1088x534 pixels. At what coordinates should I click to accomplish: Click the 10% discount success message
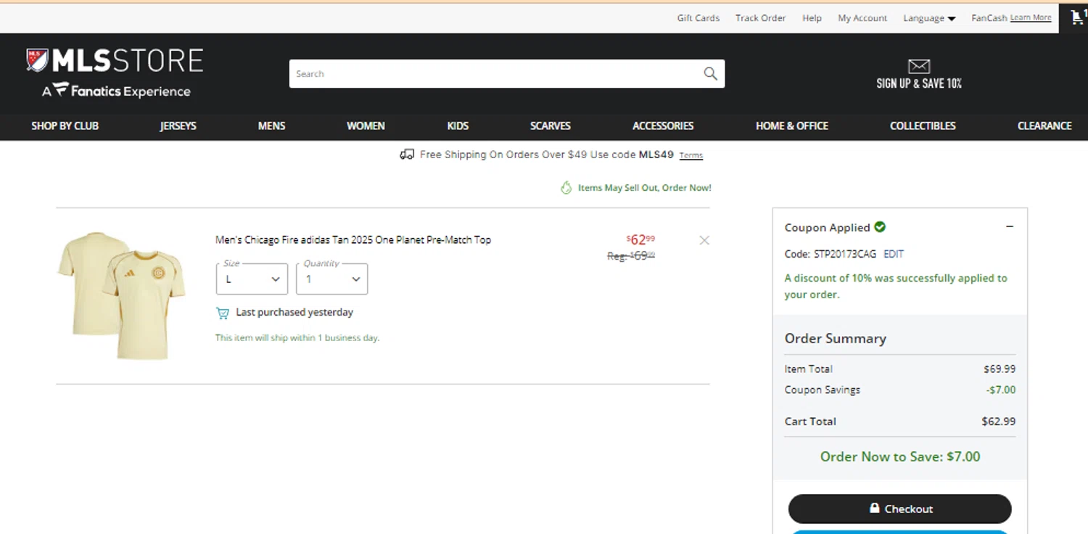pos(896,286)
